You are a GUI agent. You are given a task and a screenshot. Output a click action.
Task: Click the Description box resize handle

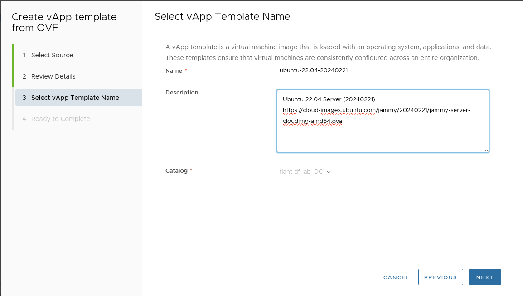[487, 149]
